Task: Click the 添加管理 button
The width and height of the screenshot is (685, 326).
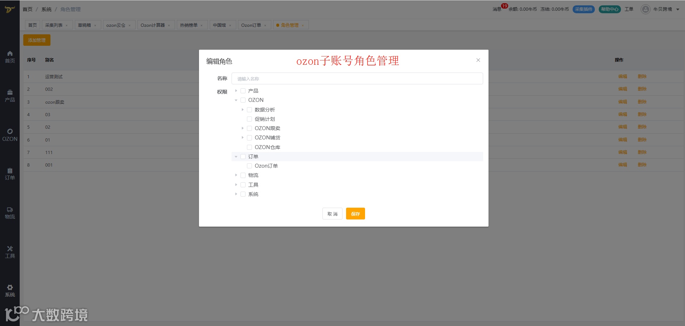Action: [x=37, y=40]
